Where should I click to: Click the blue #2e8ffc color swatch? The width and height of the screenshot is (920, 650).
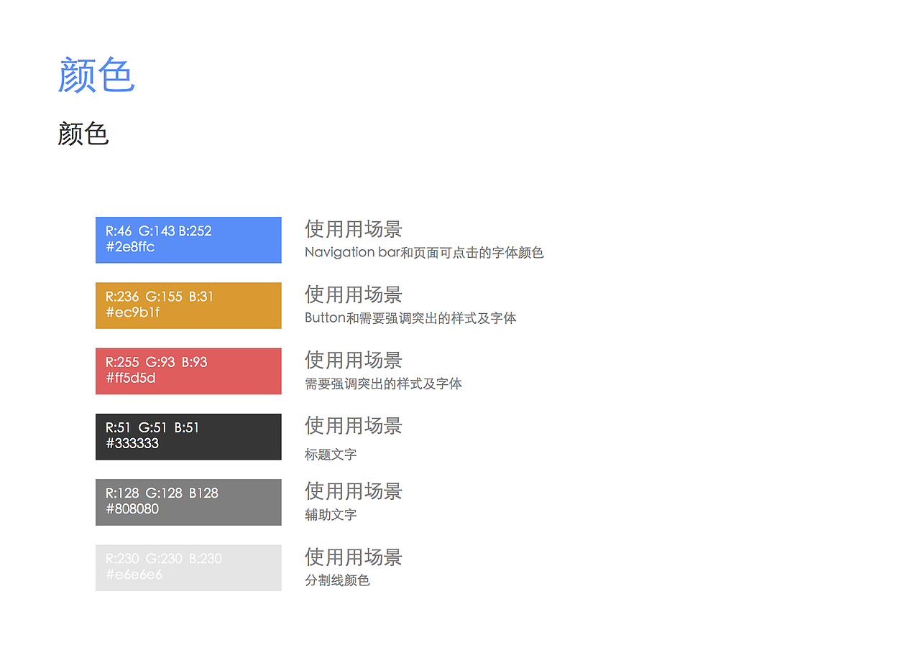[x=188, y=240]
